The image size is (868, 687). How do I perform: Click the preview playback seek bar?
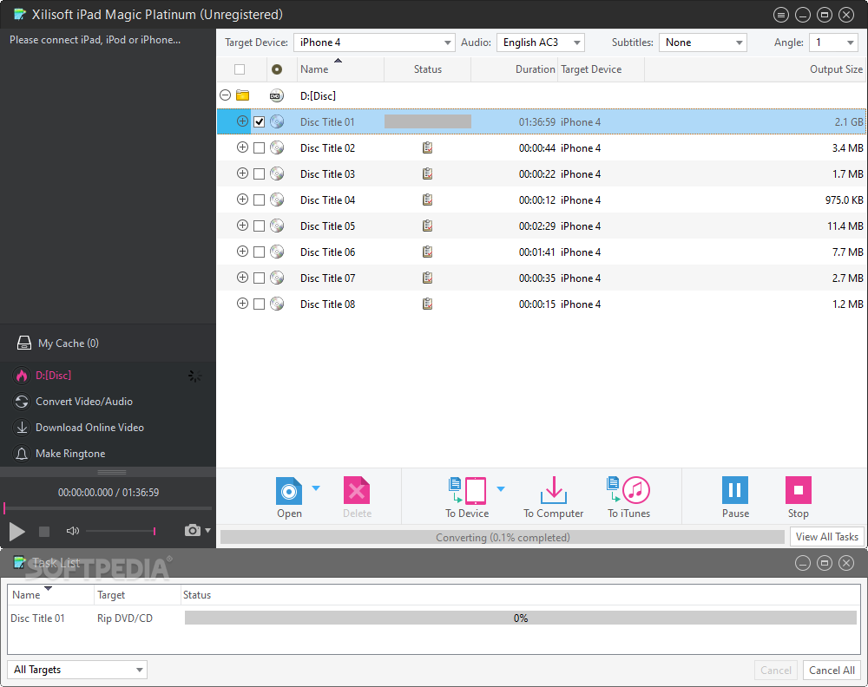108,507
